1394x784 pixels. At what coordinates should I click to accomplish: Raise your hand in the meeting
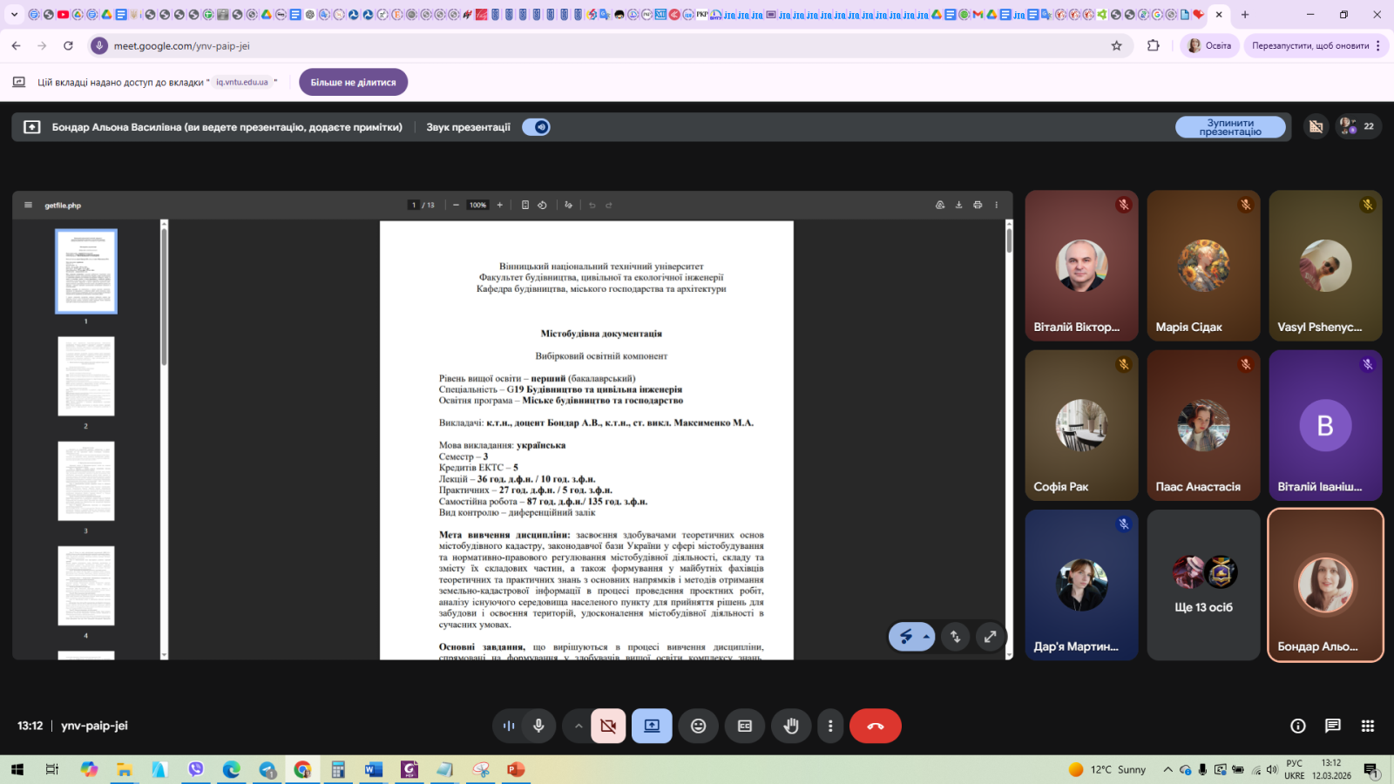click(x=791, y=726)
